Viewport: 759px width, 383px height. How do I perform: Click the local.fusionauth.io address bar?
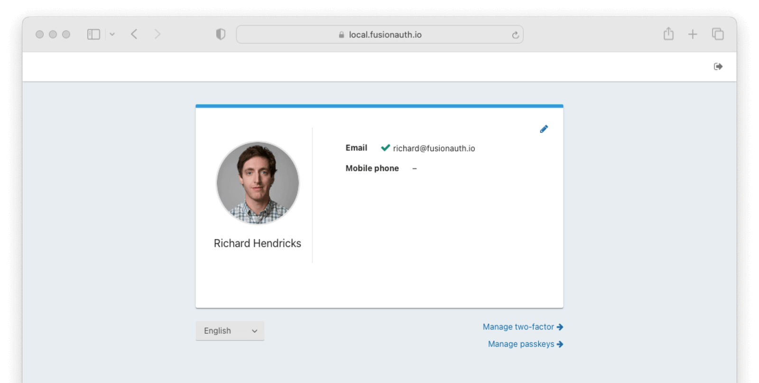tap(379, 35)
